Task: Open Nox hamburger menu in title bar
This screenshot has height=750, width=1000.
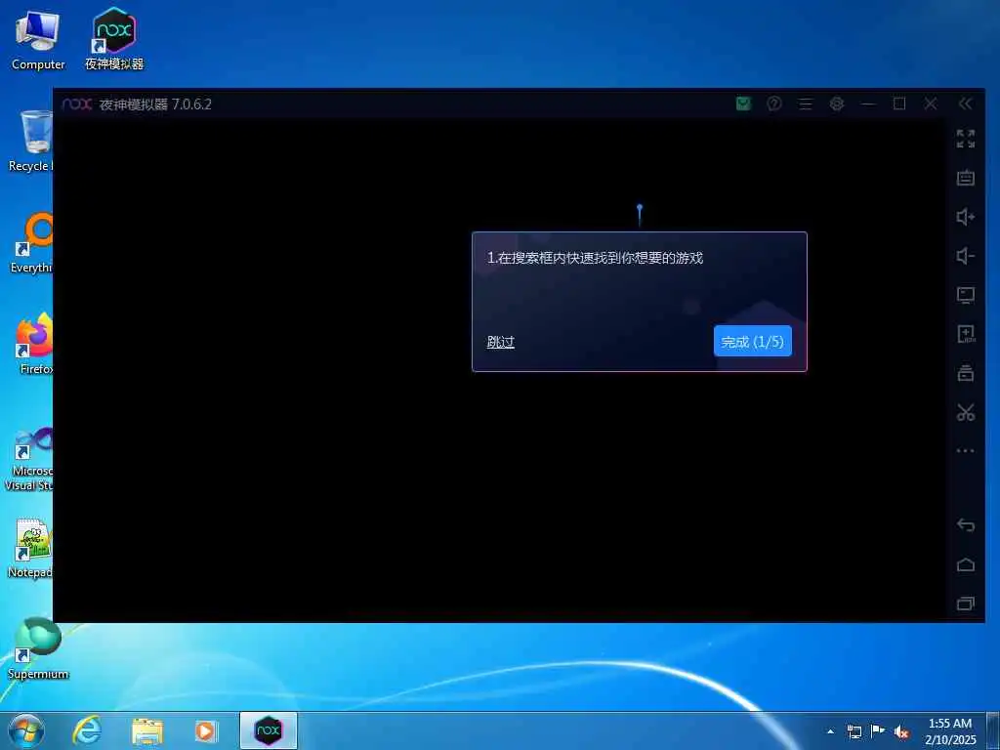Action: 806,104
